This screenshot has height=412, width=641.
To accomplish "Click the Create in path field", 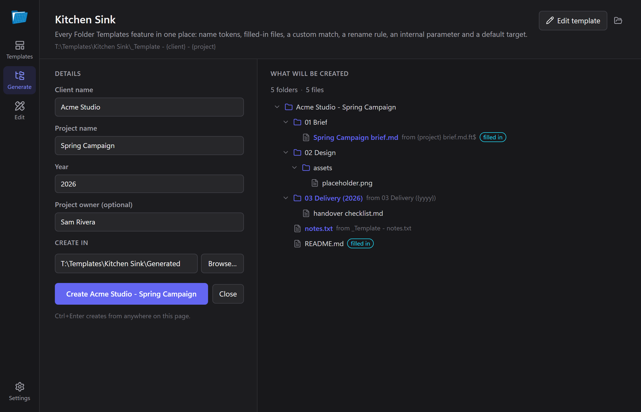I will [x=126, y=263].
